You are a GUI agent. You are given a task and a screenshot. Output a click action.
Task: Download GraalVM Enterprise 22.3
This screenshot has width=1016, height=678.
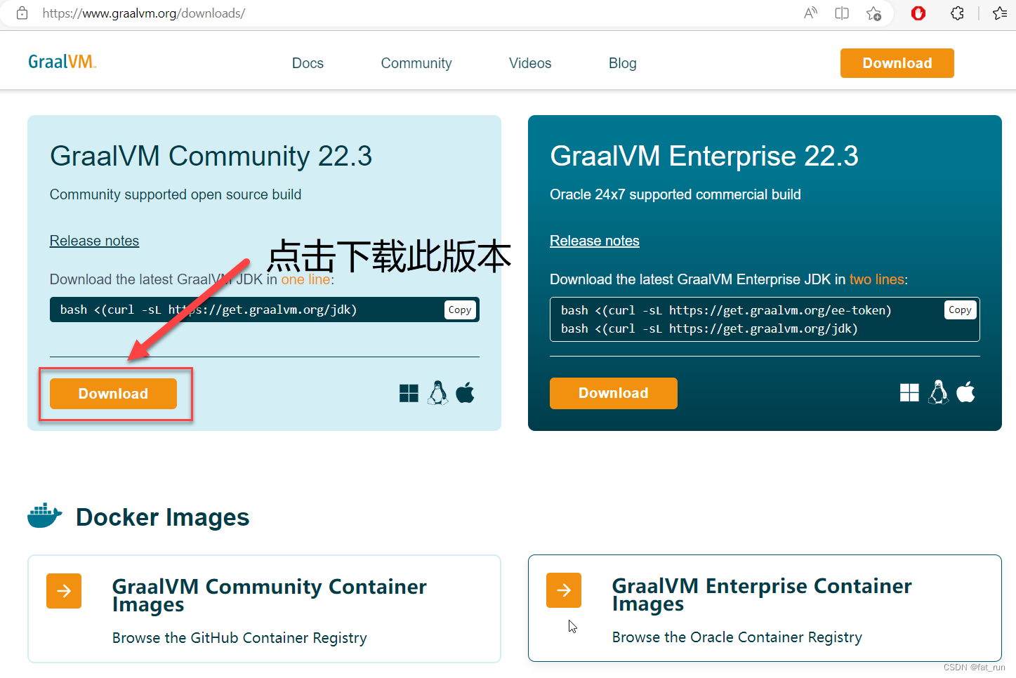[614, 393]
